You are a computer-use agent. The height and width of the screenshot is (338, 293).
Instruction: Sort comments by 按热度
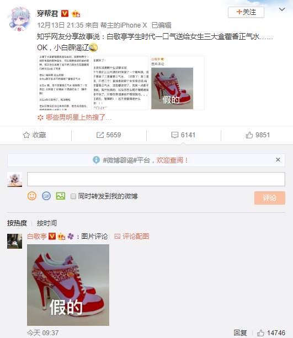[17, 223]
